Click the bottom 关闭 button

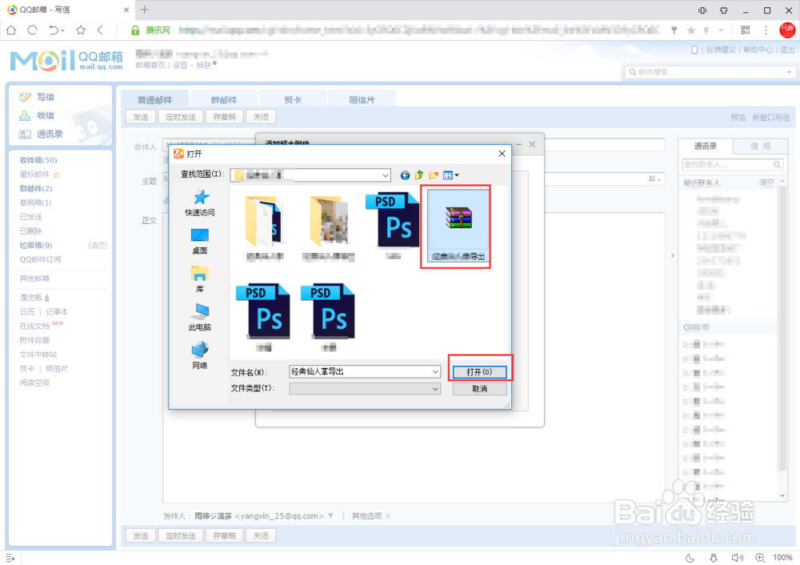pyautogui.click(x=261, y=536)
